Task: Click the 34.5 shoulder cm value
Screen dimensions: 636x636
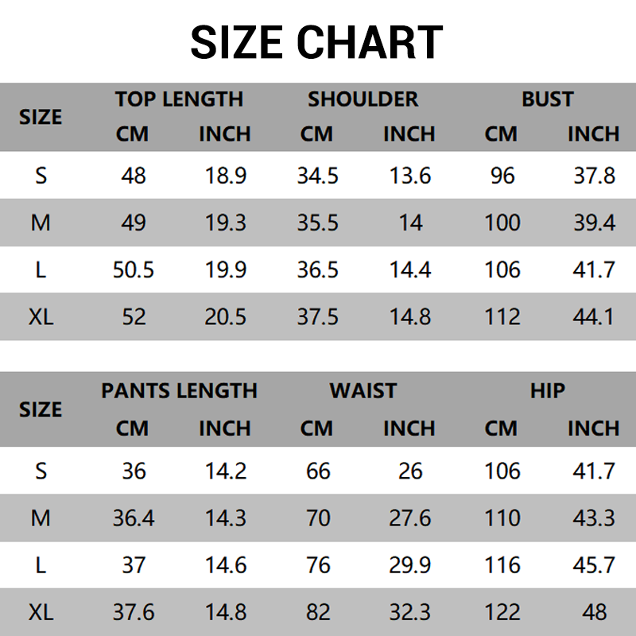Action: pos(317,176)
